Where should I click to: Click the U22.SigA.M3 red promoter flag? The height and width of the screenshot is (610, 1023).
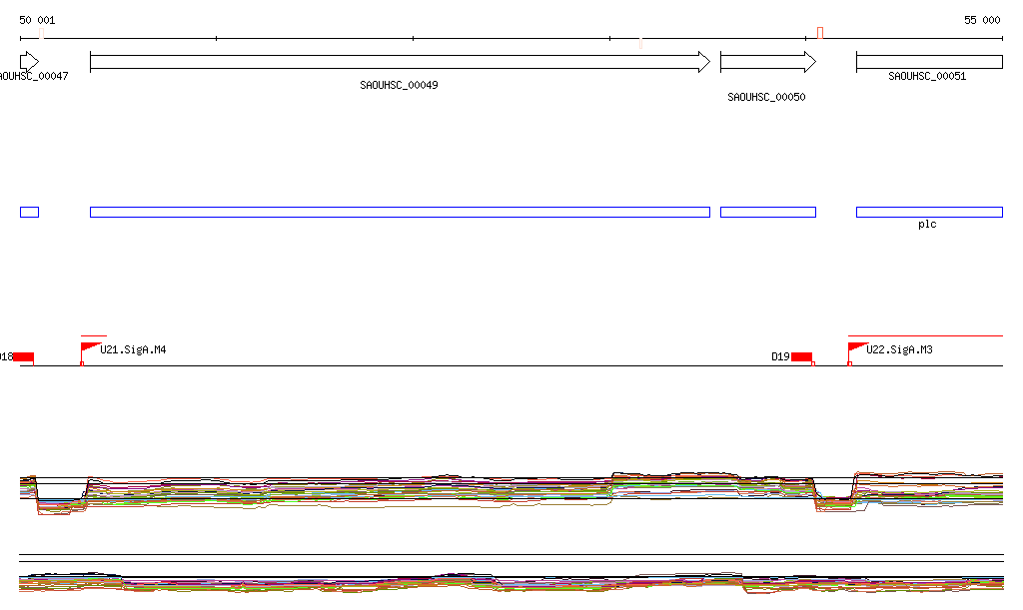[x=856, y=347]
